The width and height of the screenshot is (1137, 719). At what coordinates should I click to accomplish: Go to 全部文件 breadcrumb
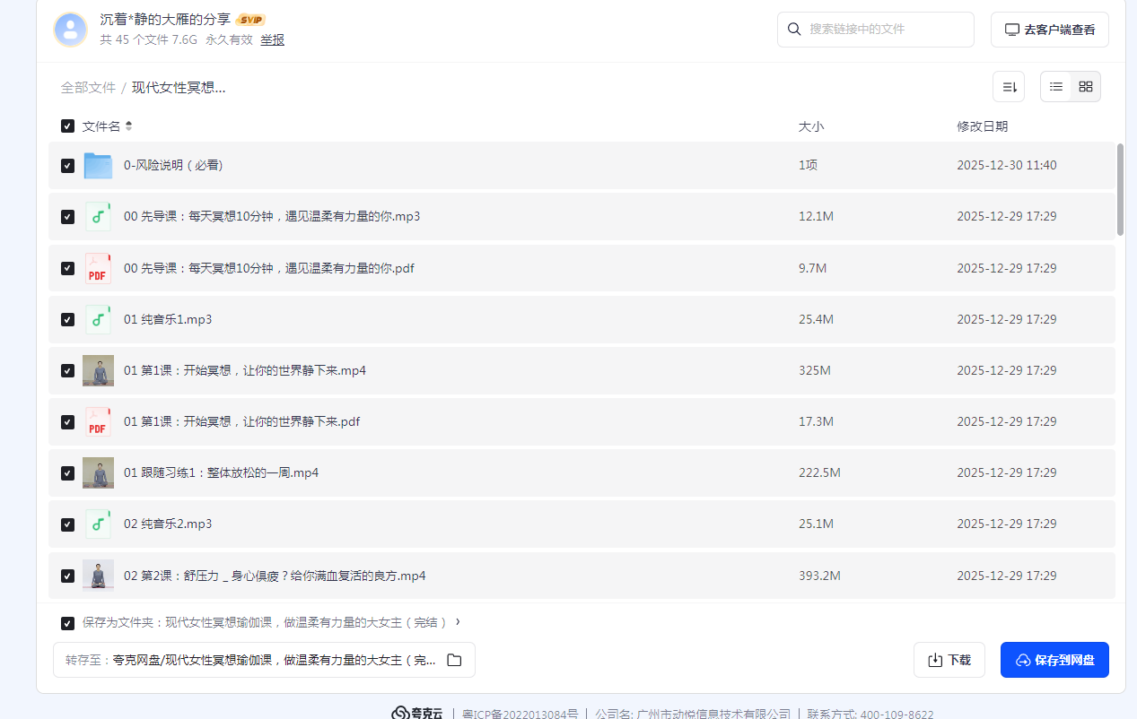[x=88, y=88]
